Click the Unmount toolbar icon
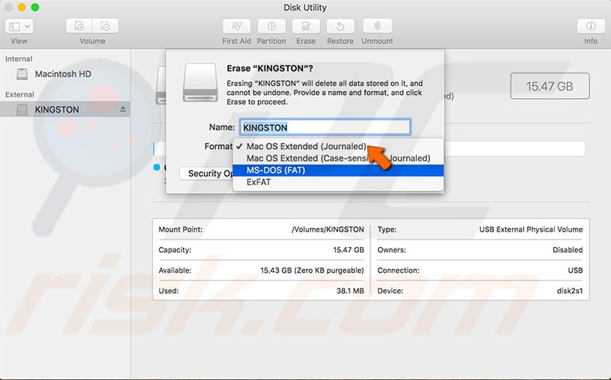 coord(377,26)
